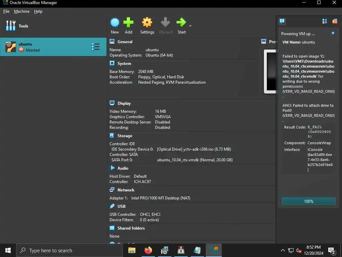Click the System section chip icon
Viewport: 342px width, 257px height.
[112, 63]
